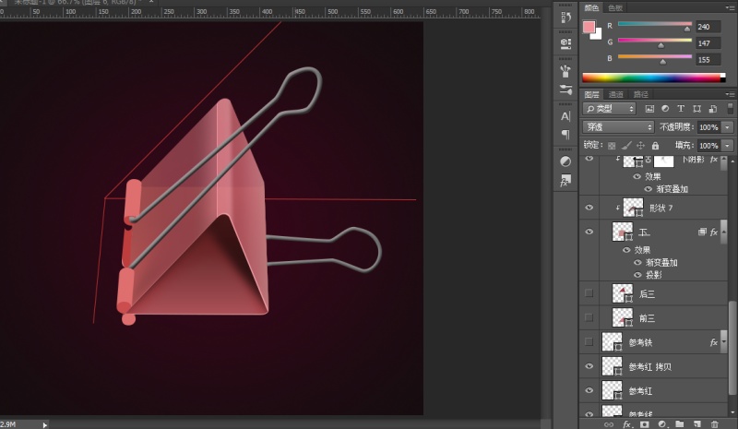The image size is (738, 429).
Task: Filter layers by smart object icon
Action: coord(712,109)
